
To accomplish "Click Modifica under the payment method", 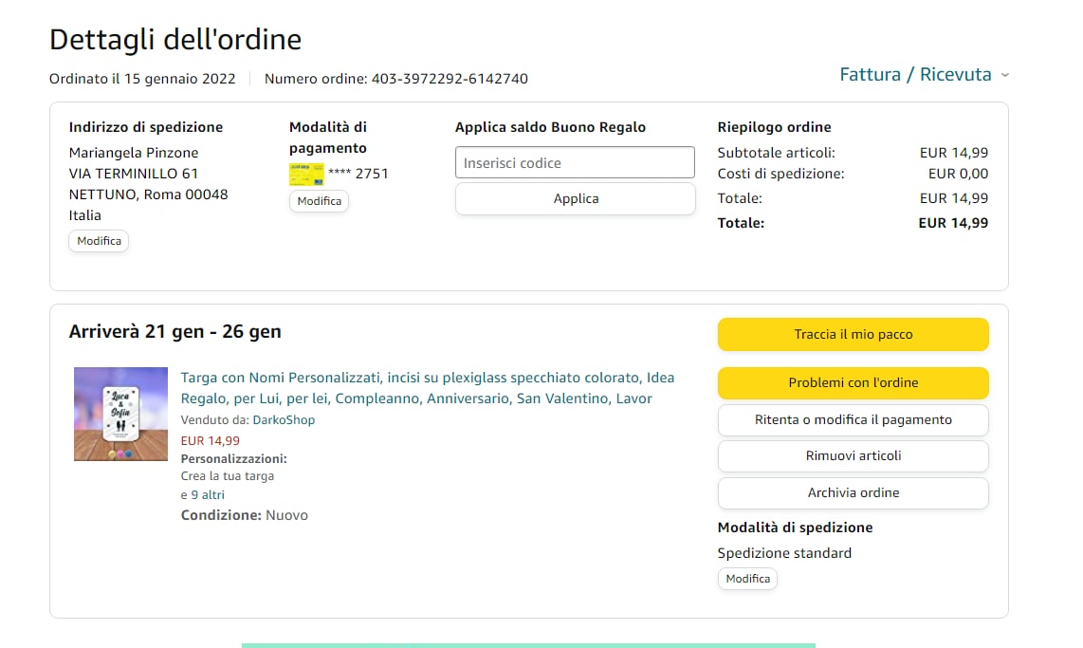I will coord(319,201).
